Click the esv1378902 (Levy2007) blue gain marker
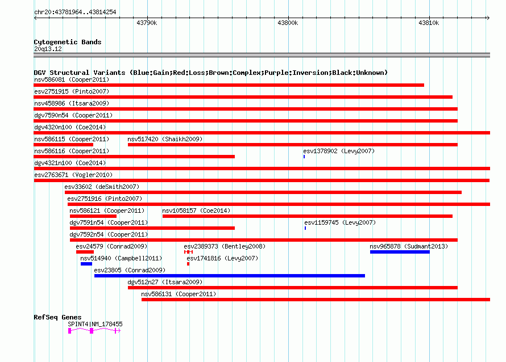The image size is (506, 362). tap(304, 157)
